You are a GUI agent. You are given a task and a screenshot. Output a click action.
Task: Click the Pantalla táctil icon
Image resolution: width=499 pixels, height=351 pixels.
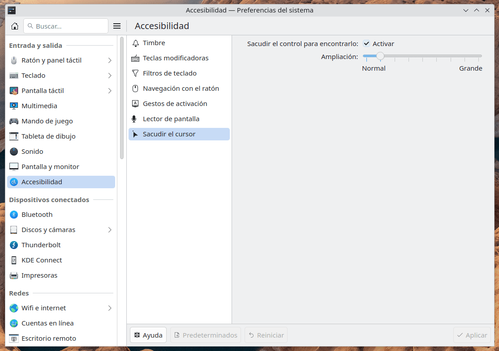click(x=14, y=91)
